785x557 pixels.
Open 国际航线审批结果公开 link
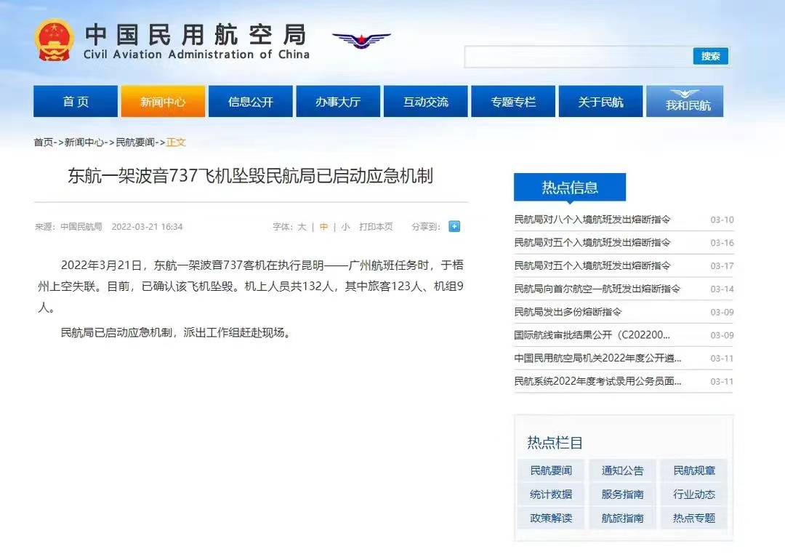tap(592, 334)
